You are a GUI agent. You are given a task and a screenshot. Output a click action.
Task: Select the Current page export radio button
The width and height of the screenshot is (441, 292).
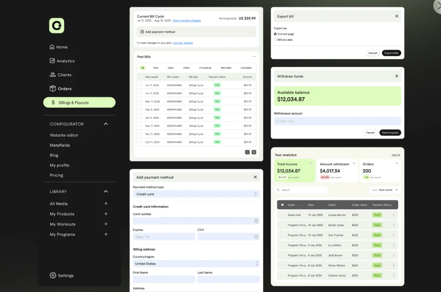275,34
